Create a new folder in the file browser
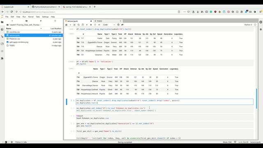The width and height of the screenshot is (263, 148). 26,21
